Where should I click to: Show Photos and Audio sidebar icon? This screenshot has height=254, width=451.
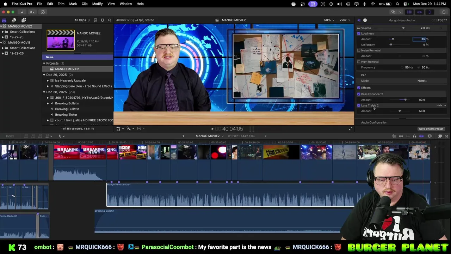(14, 20)
